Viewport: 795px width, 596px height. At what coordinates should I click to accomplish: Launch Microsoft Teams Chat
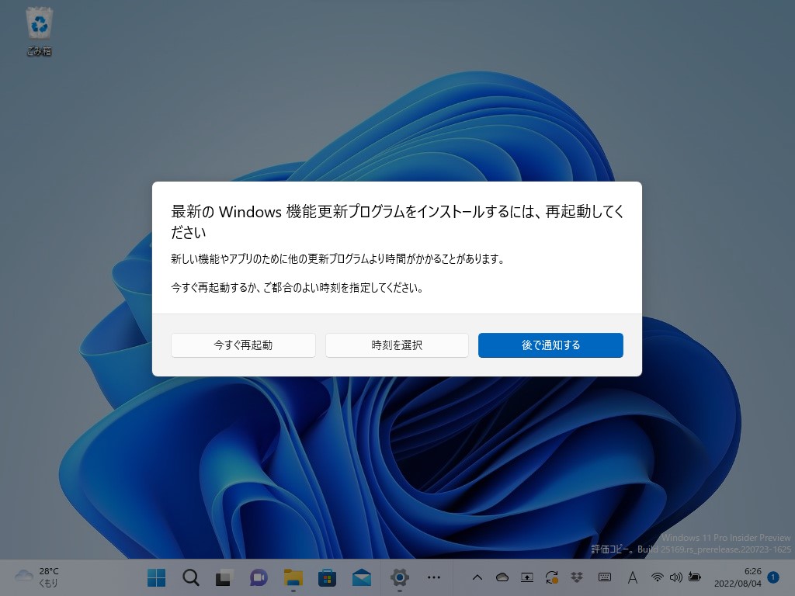(x=258, y=577)
